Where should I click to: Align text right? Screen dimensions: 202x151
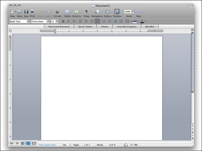92,21
